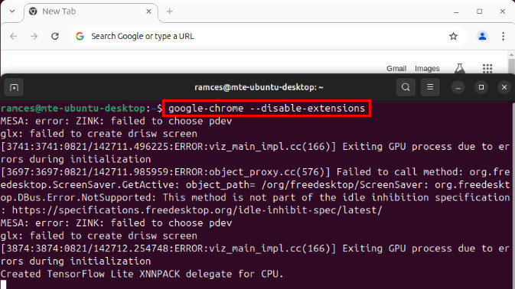Go forward in Chrome history
The height and width of the screenshot is (289, 515).
(34, 36)
